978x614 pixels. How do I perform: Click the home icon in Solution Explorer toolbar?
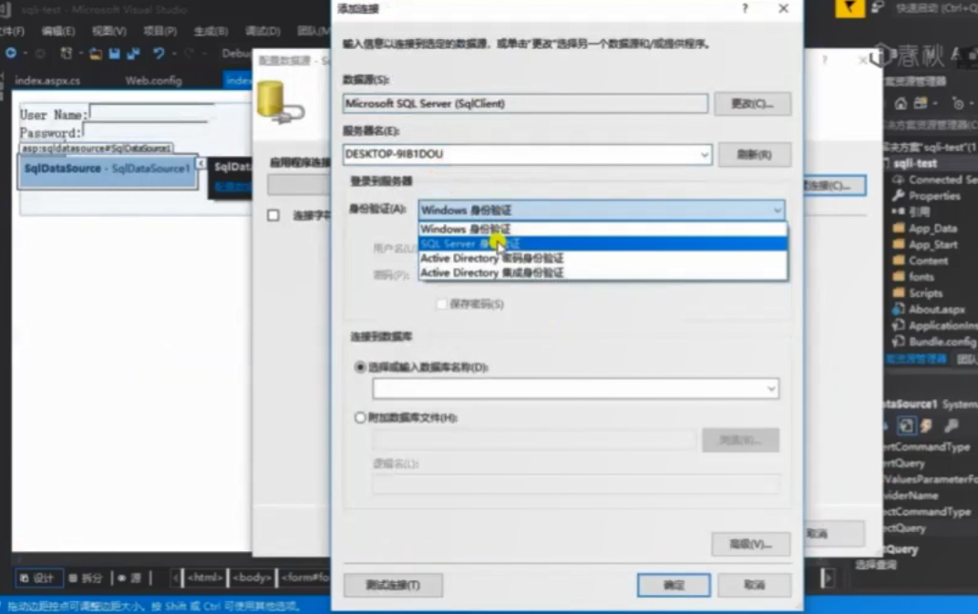(x=901, y=104)
